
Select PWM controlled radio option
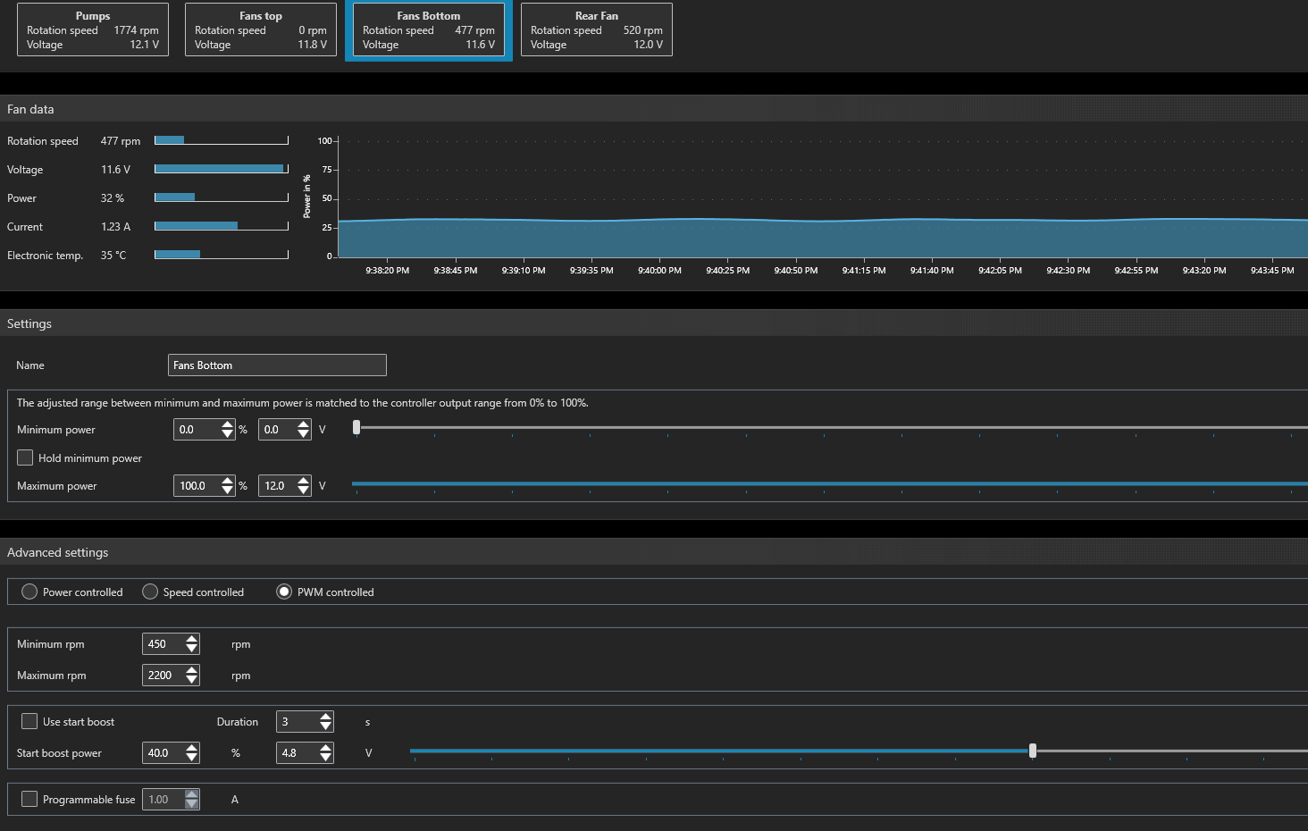coord(284,592)
